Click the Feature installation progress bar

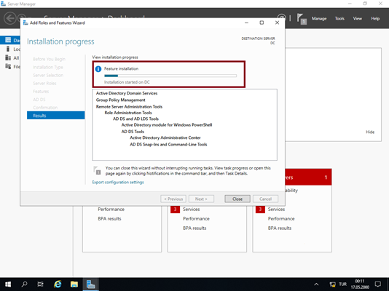[170, 76]
